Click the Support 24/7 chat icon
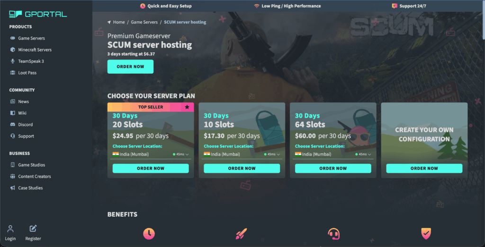 [x=395, y=6]
